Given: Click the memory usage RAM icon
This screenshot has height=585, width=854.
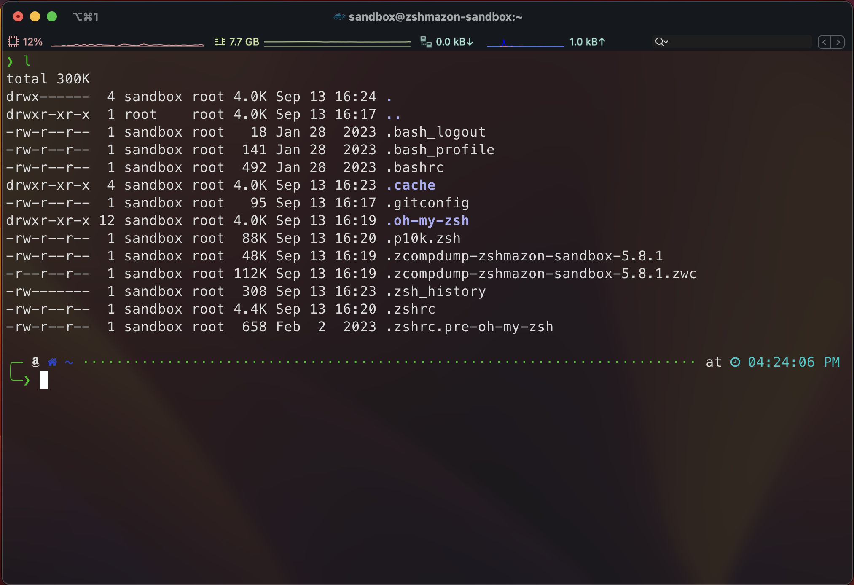Looking at the screenshot, I should (x=220, y=42).
